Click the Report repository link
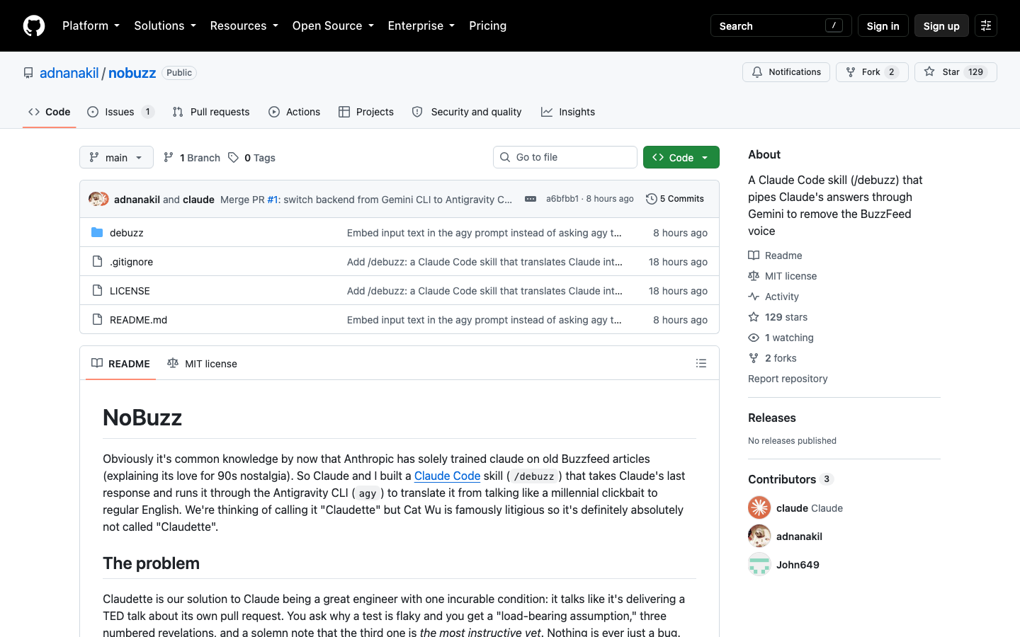 tap(788, 379)
